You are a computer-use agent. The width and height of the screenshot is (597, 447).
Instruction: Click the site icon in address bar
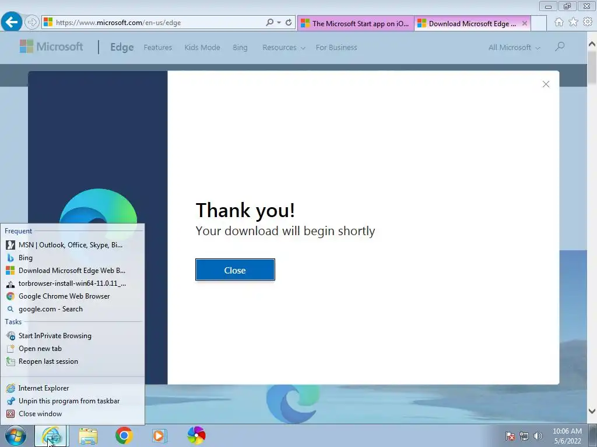48,23
